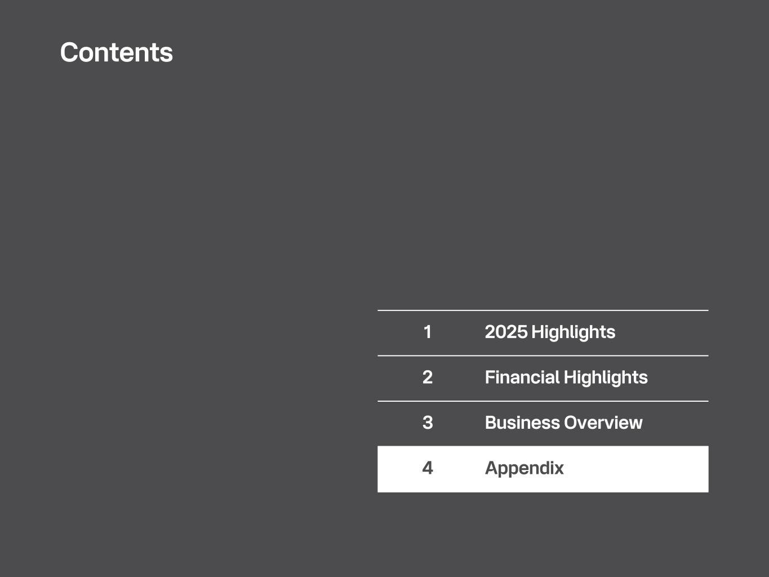Click section number 1
Image resolution: width=769 pixels, height=577 pixels.
click(x=428, y=332)
